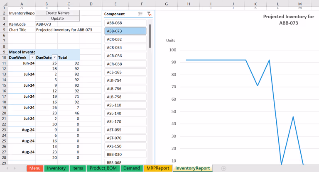
Task: Select BBB-030 slicer item
Action: (125, 155)
